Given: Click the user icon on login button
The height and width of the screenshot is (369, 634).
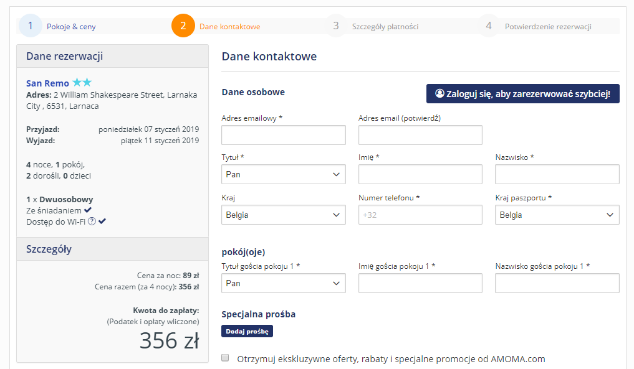Looking at the screenshot, I should click(x=439, y=94).
